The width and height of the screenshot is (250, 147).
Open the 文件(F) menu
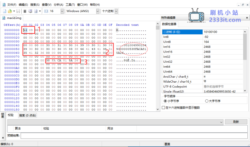[12, 5]
